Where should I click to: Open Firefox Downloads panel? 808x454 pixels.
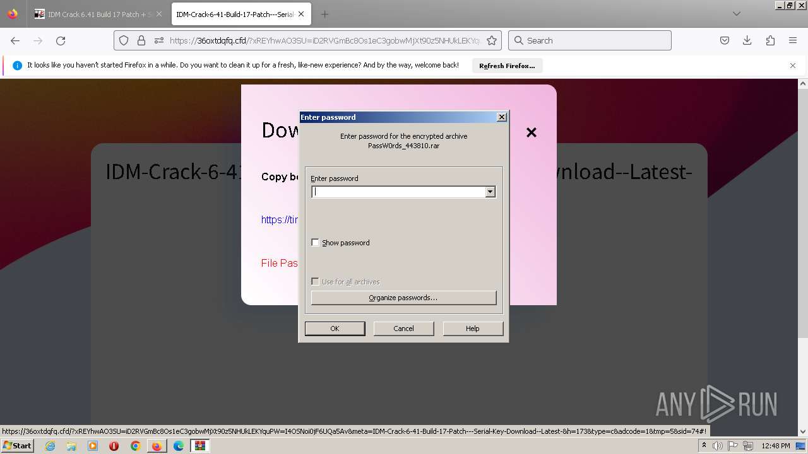[x=747, y=40]
